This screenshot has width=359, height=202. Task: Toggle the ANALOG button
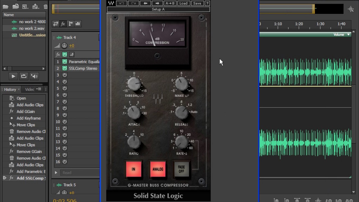(x=158, y=169)
